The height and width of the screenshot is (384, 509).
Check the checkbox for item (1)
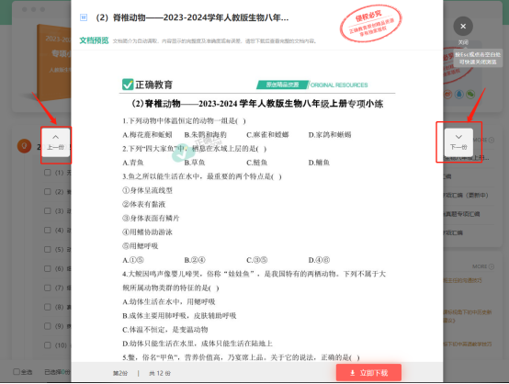48,173
